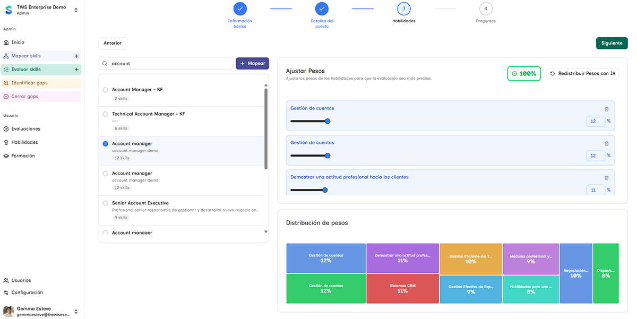The width and height of the screenshot is (637, 319).
Task: Click the plus icon next to Mapear skills
Action: (x=76, y=56)
